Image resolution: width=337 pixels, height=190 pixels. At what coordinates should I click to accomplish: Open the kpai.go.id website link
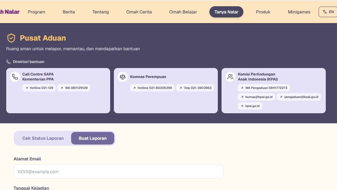coord(250,106)
